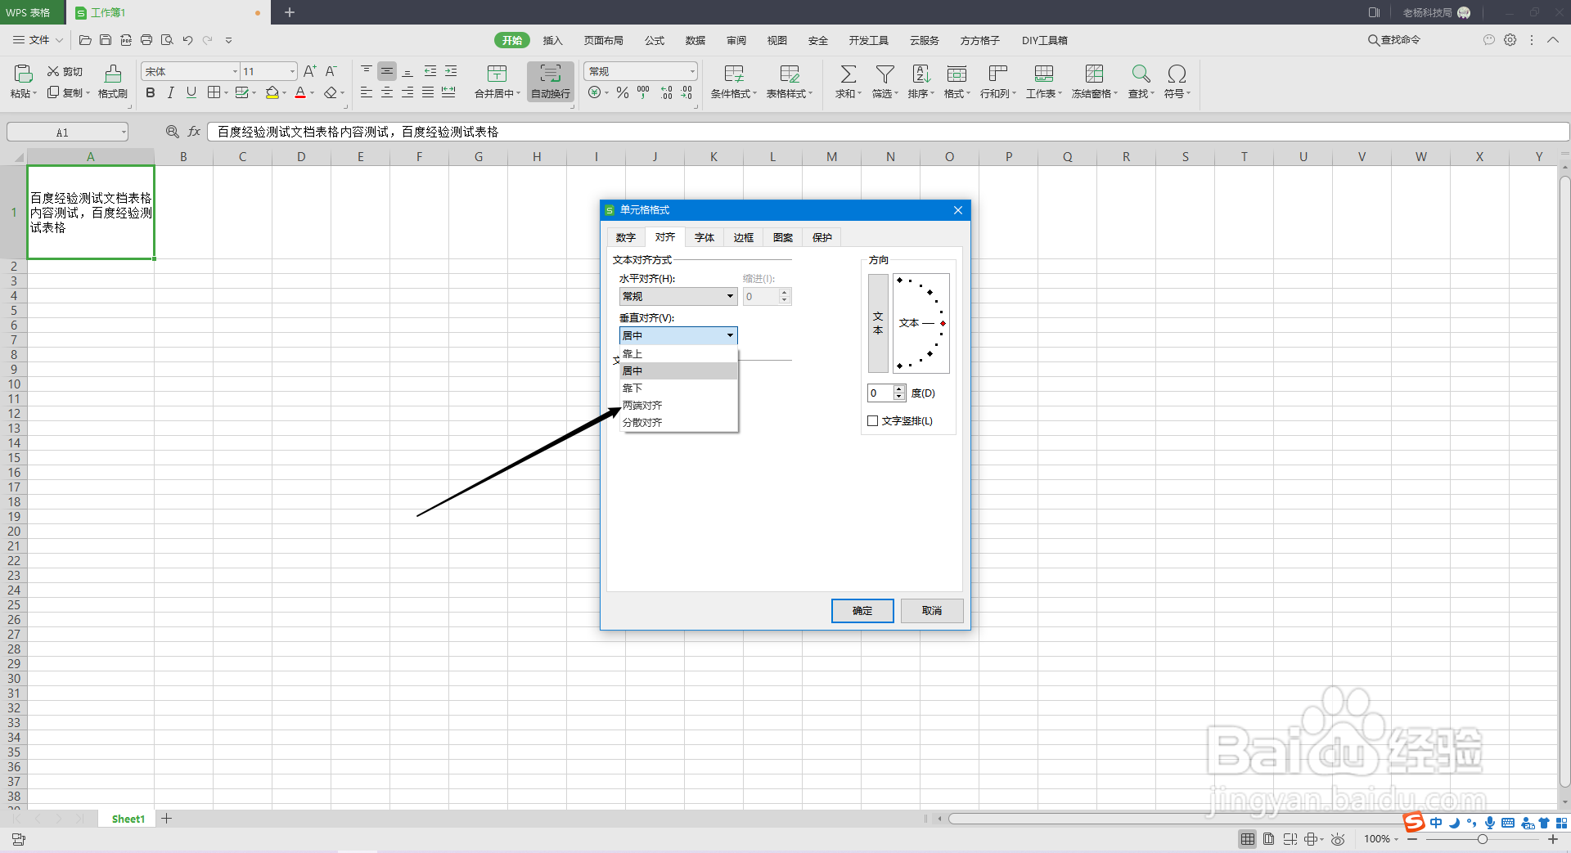Open the font size 11 dropdown
The height and width of the screenshot is (853, 1571).
[292, 71]
